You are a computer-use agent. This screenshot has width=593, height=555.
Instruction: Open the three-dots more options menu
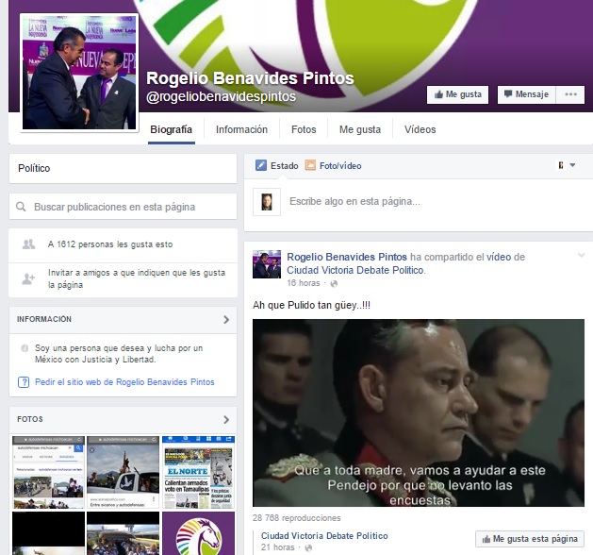(570, 95)
